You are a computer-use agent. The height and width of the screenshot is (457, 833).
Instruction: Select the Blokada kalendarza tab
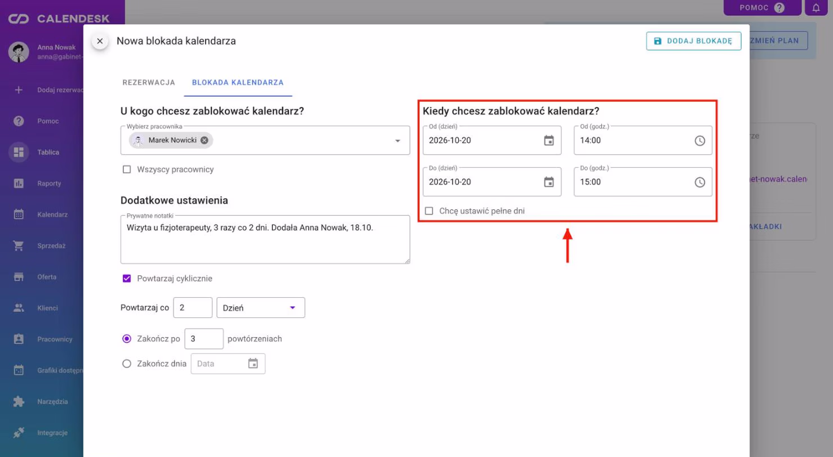[x=238, y=82]
